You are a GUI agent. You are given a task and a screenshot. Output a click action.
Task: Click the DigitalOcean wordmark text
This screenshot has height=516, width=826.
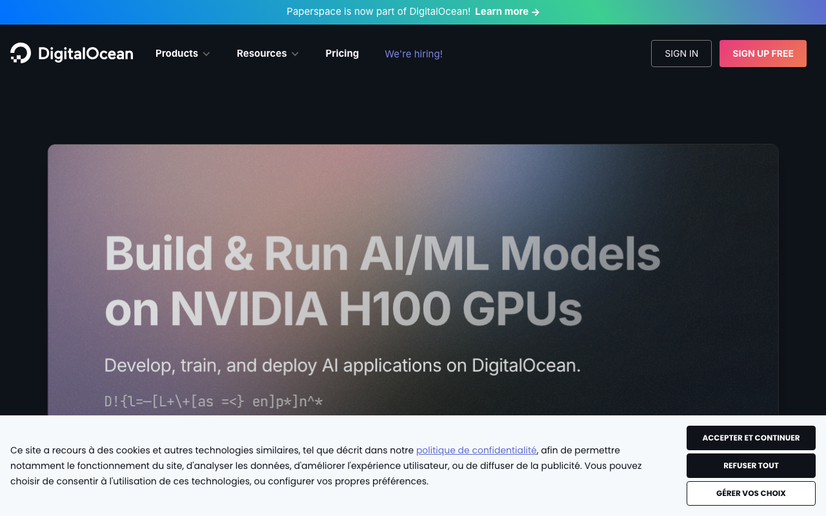[86, 54]
